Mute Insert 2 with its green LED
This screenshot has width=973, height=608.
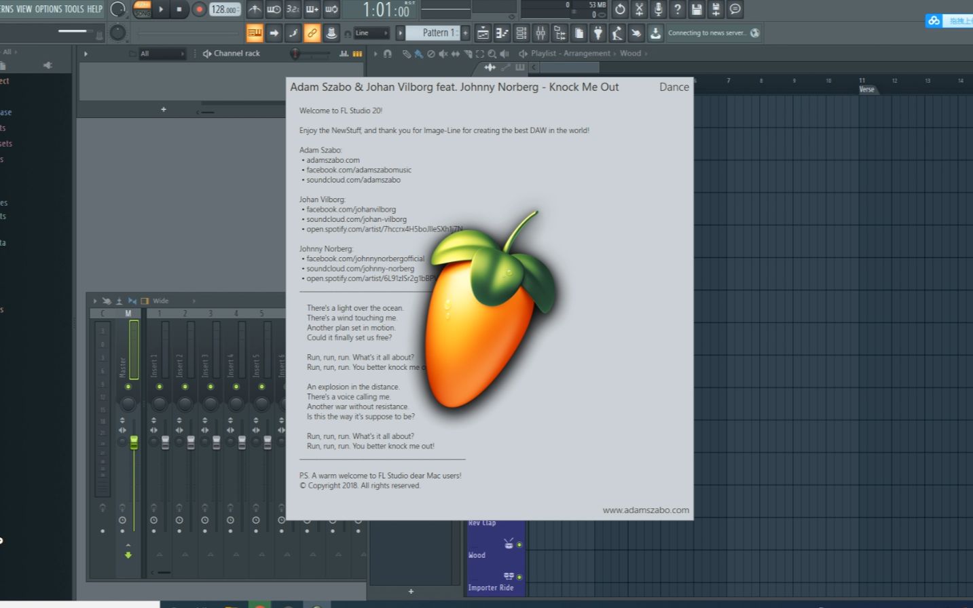(x=185, y=387)
